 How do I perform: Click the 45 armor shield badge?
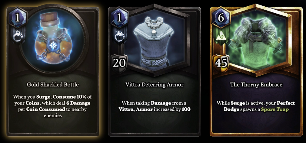221,63
